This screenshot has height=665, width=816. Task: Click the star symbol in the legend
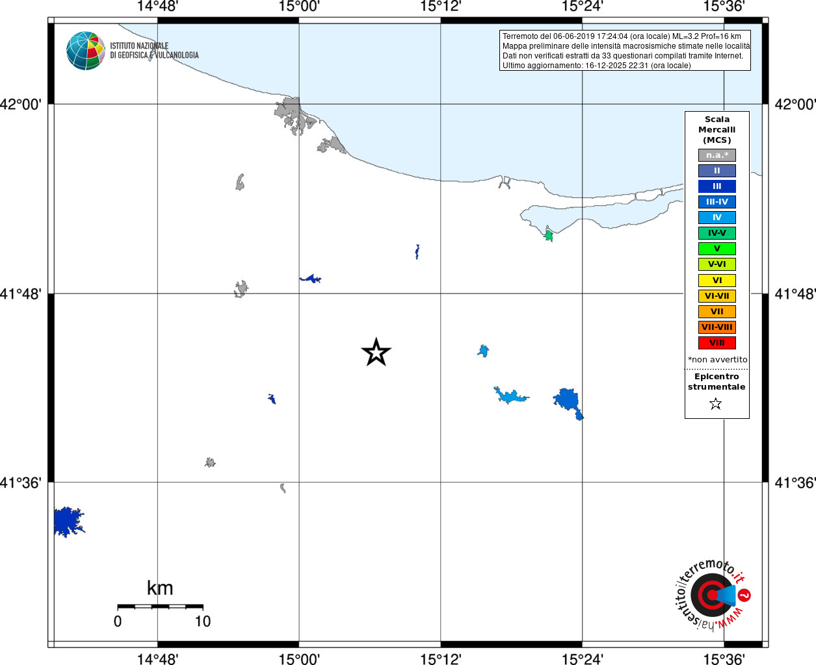(x=716, y=404)
